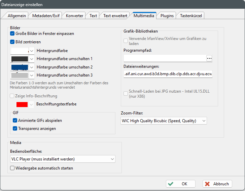Viewport: 245px width, 191px height.
Task: Toggle Transparenz anzeigen checkbox
Action: (15, 128)
